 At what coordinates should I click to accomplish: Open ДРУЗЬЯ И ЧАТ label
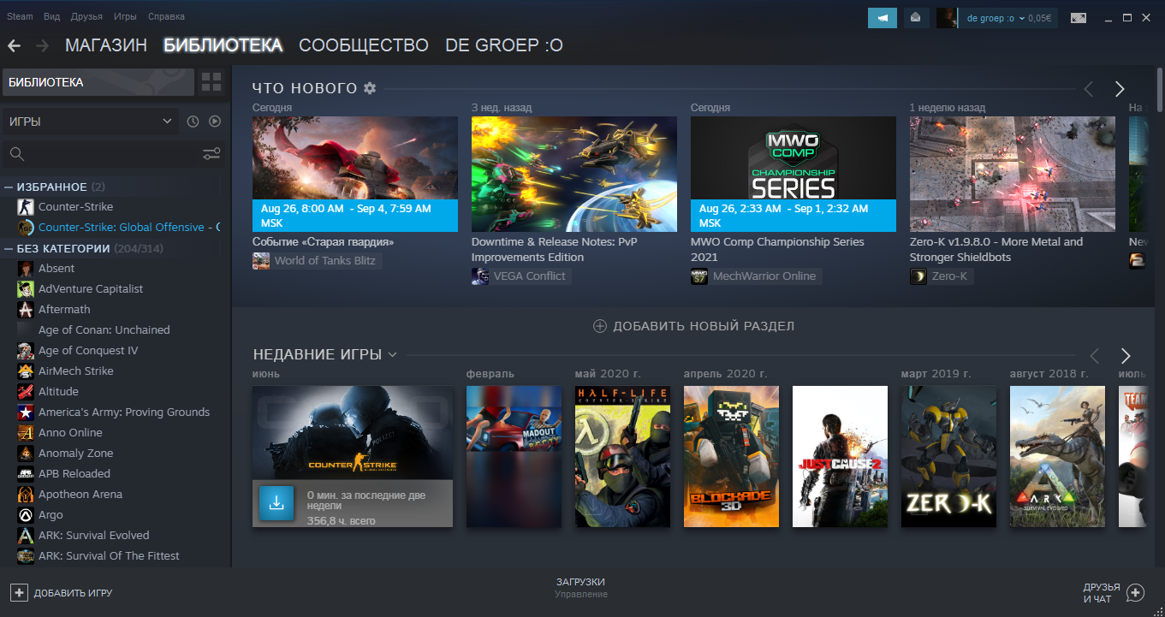1102,592
